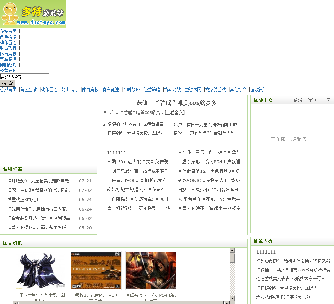Open CJ展会首日十大雷人囧图新鲜出炉 article
The height and width of the screenshot is (304, 334).
(x=205, y=125)
